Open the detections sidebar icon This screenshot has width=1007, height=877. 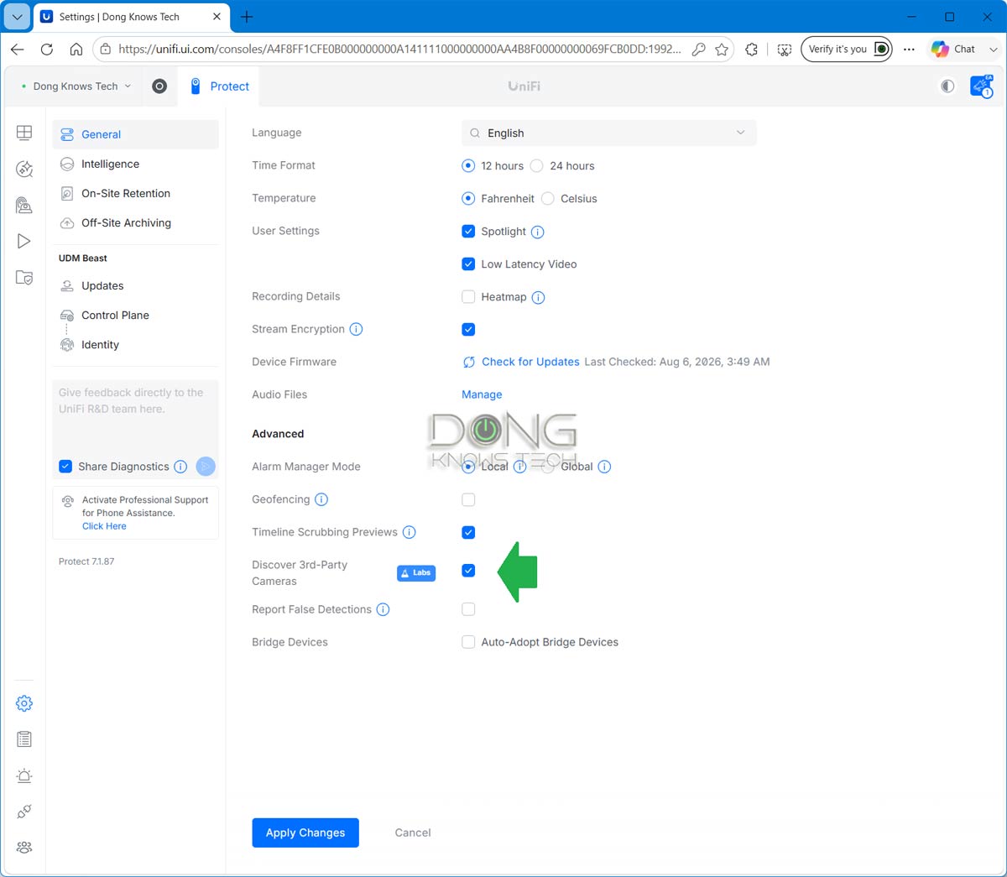coord(24,169)
